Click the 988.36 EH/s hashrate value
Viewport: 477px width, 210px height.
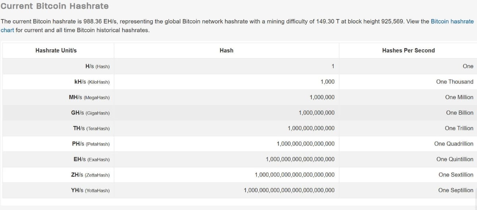click(100, 21)
